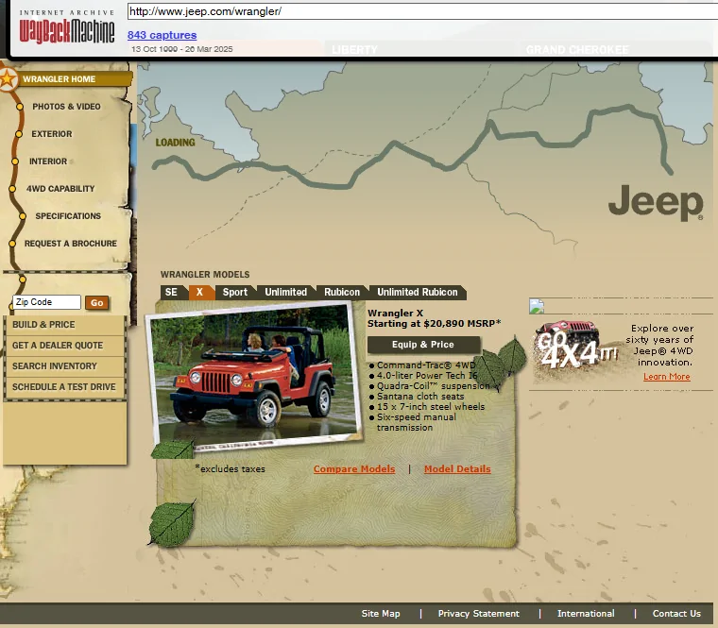Click the 'LOADING' text on map
The width and height of the screenshot is (718, 628).
[x=176, y=143]
